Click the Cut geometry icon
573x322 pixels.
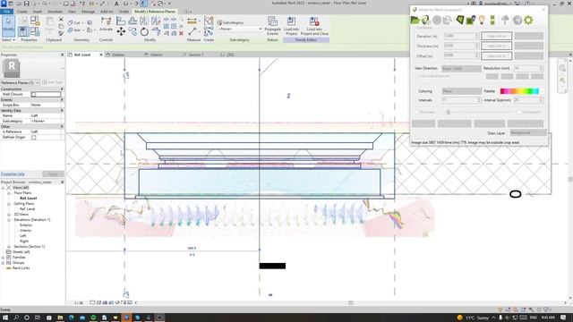70,22
